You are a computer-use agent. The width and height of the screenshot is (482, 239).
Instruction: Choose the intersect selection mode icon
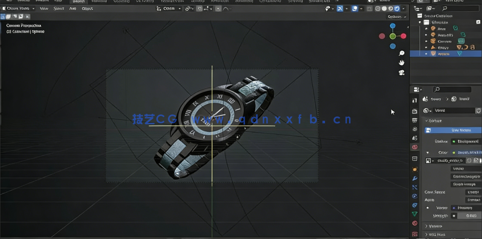coord(27,16)
